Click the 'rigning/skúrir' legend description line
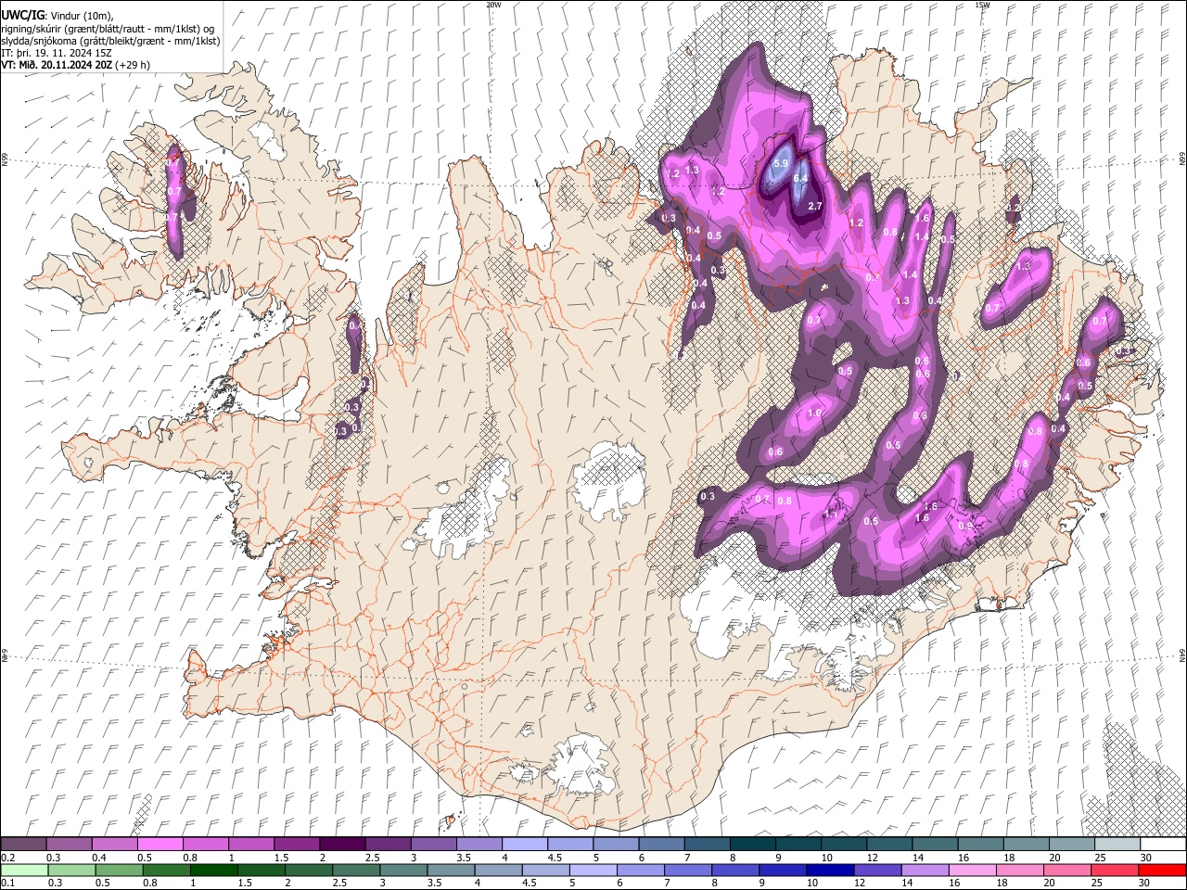Screen dimensions: 1187x890 coord(108,28)
